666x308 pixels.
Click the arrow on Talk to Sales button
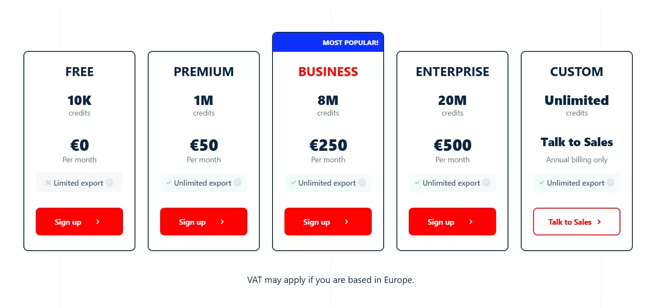pos(599,222)
